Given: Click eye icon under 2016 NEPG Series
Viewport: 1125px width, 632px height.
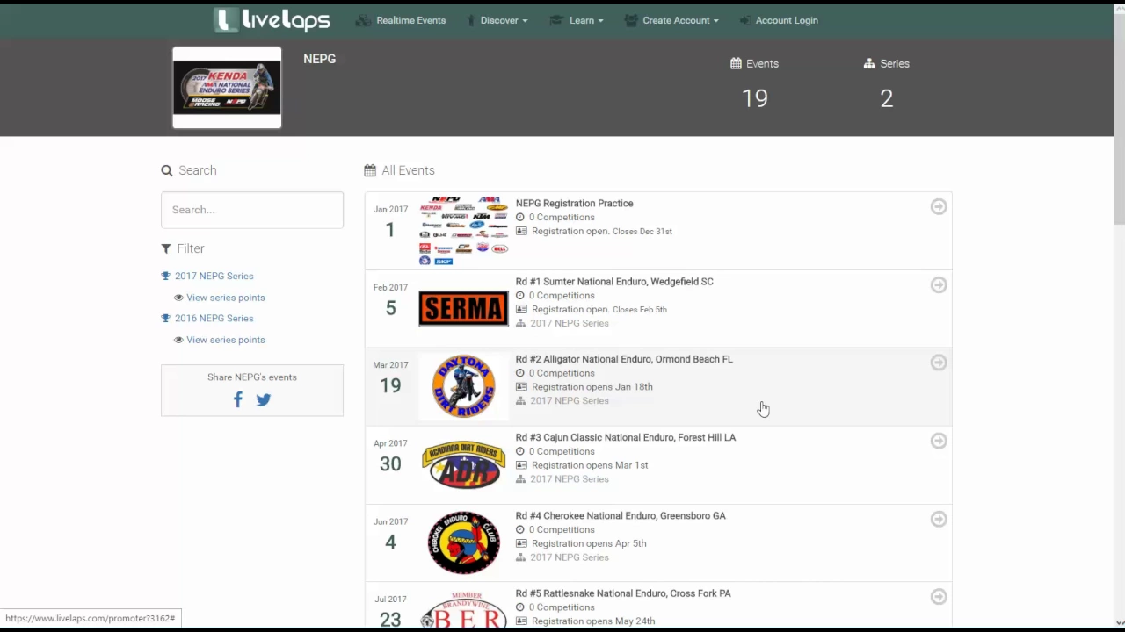Looking at the screenshot, I should pyautogui.click(x=178, y=340).
